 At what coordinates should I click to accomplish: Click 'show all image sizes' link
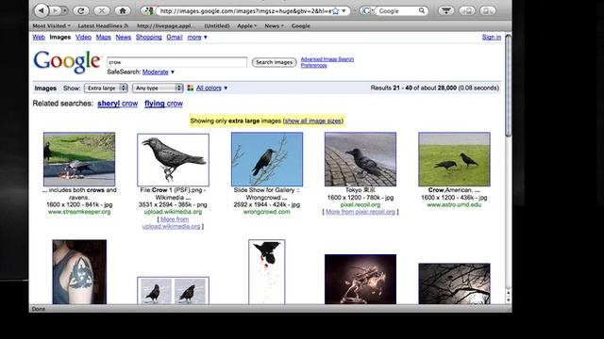[x=312, y=121]
